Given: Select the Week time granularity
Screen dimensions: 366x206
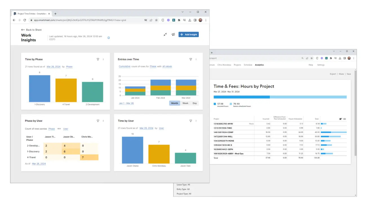Looking at the screenshot, I should pos(185,103).
